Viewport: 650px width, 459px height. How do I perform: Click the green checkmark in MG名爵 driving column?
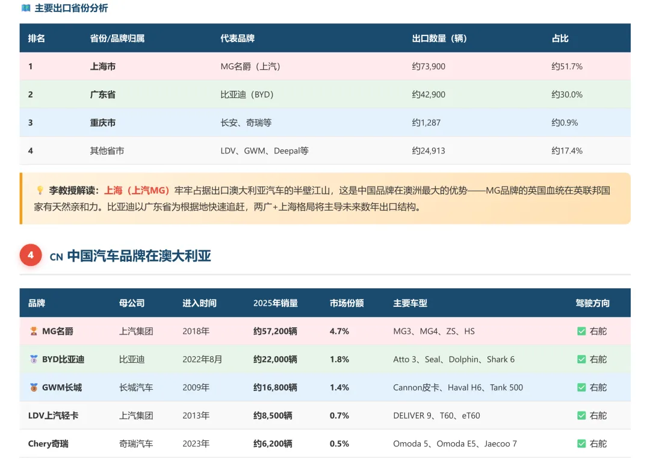tap(581, 331)
